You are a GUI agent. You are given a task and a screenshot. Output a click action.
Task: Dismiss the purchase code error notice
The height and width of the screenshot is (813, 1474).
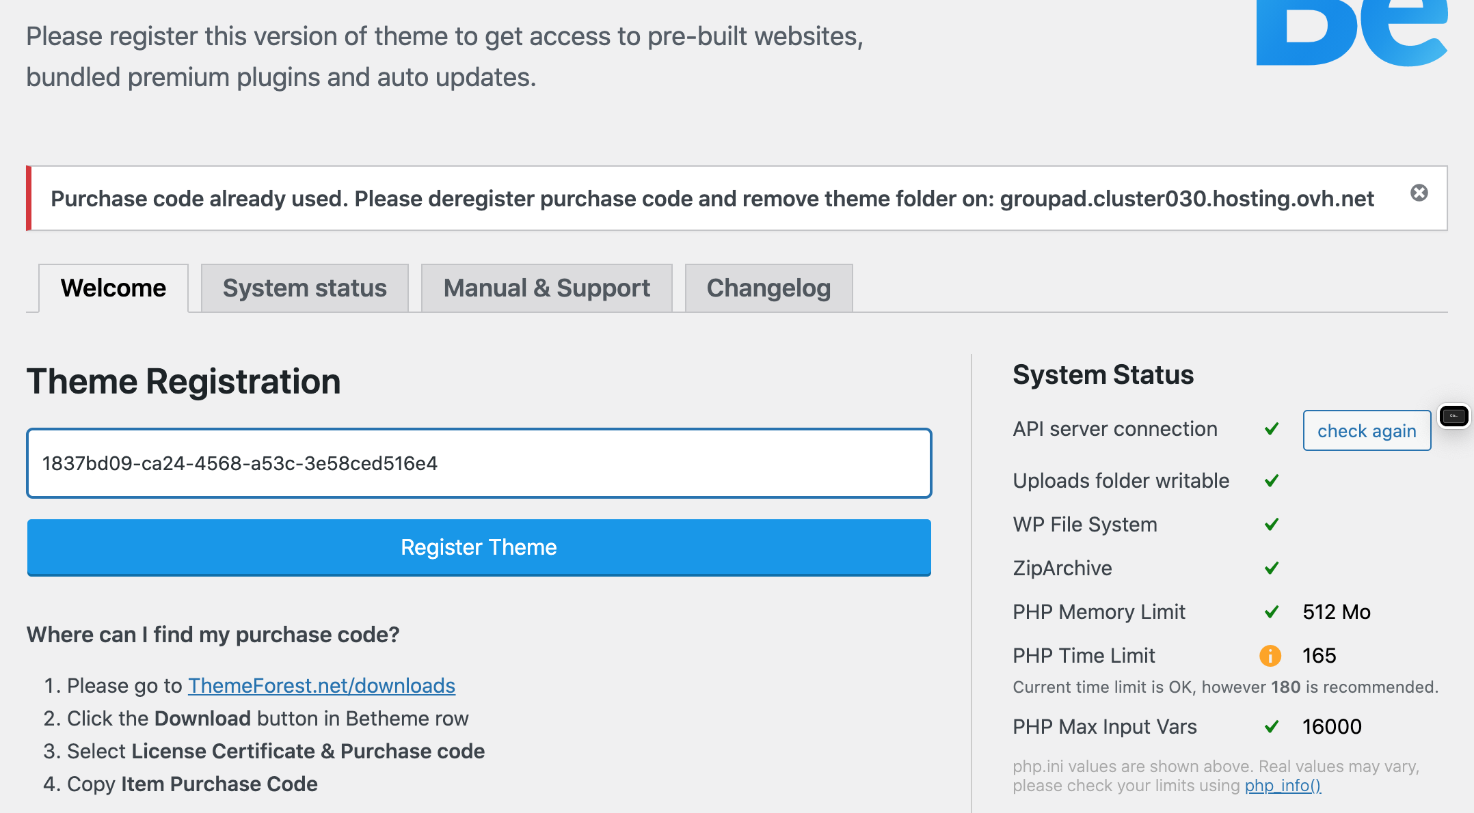click(1419, 193)
